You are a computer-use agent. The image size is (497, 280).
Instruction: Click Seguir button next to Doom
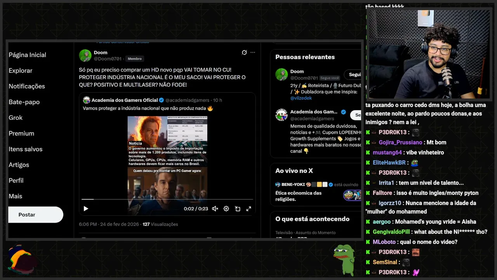click(x=353, y=75)
